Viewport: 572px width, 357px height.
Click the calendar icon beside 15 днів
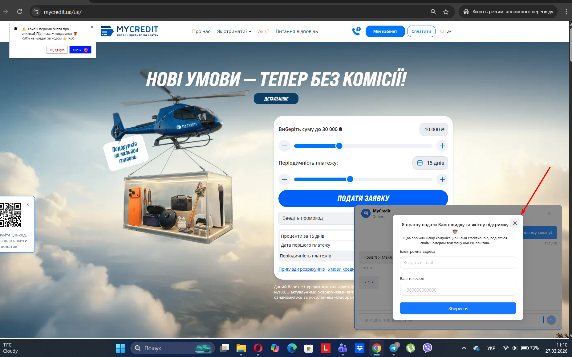coord(420,163)
